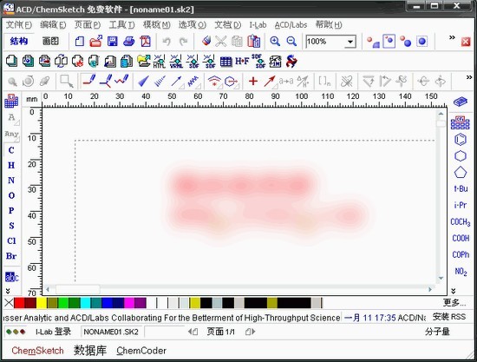Pick the cyan color swatch
Image resolution: width=477 pixels, height=362 pixels.
pyautogui.click(x=86, y=303)
